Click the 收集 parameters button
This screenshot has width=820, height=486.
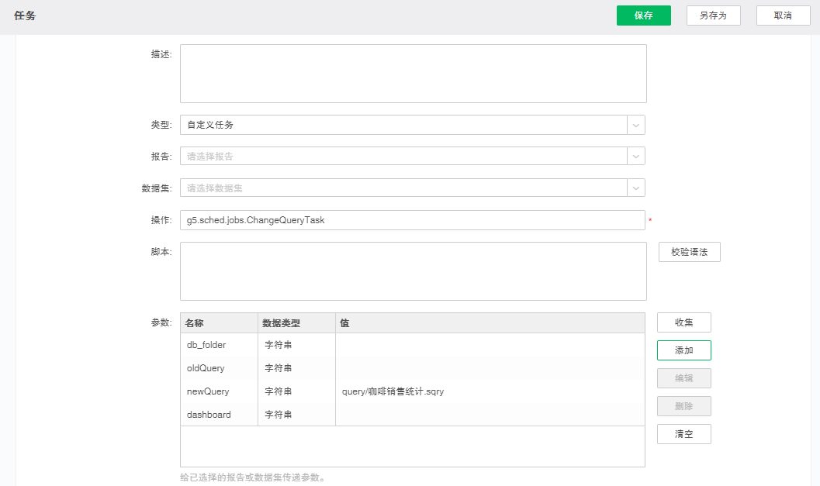pyautogui.click(x=683, y=322)
